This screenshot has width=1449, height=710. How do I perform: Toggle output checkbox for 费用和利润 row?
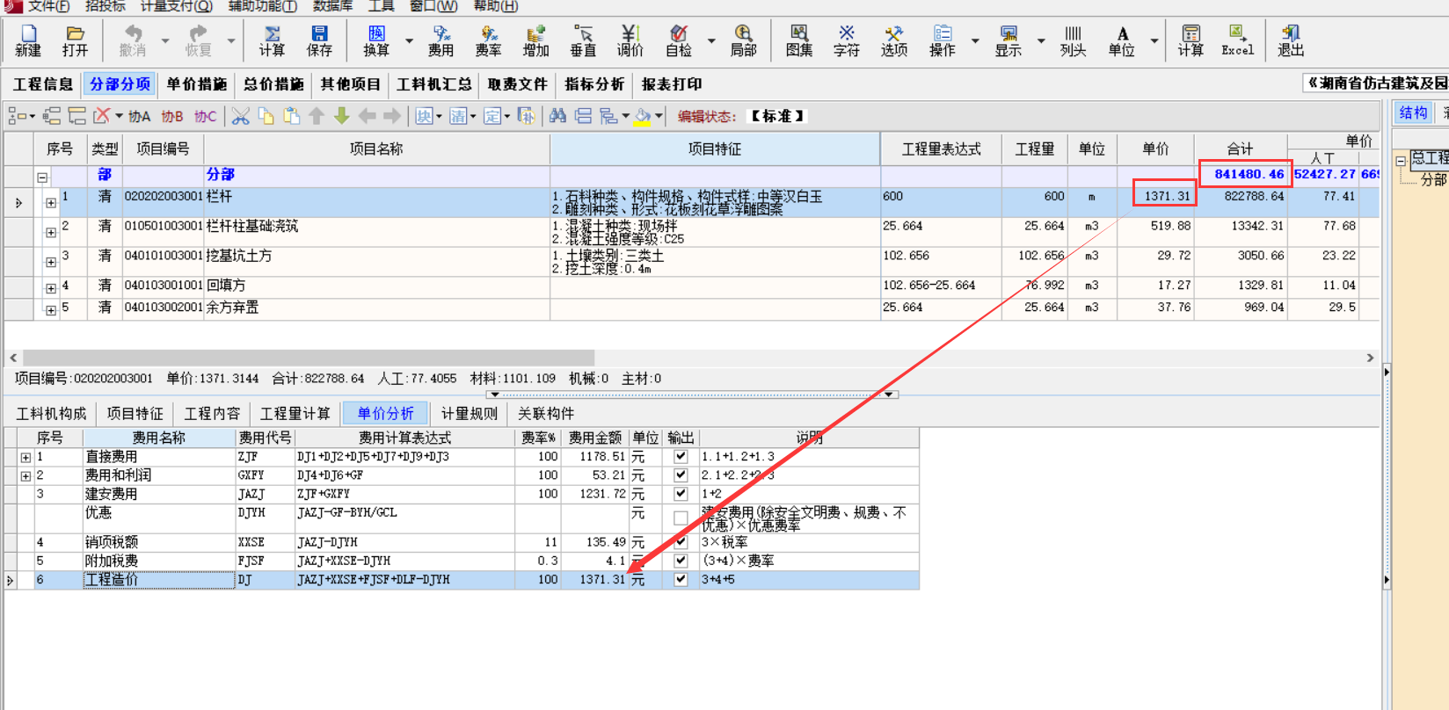(x=681, y=475)
